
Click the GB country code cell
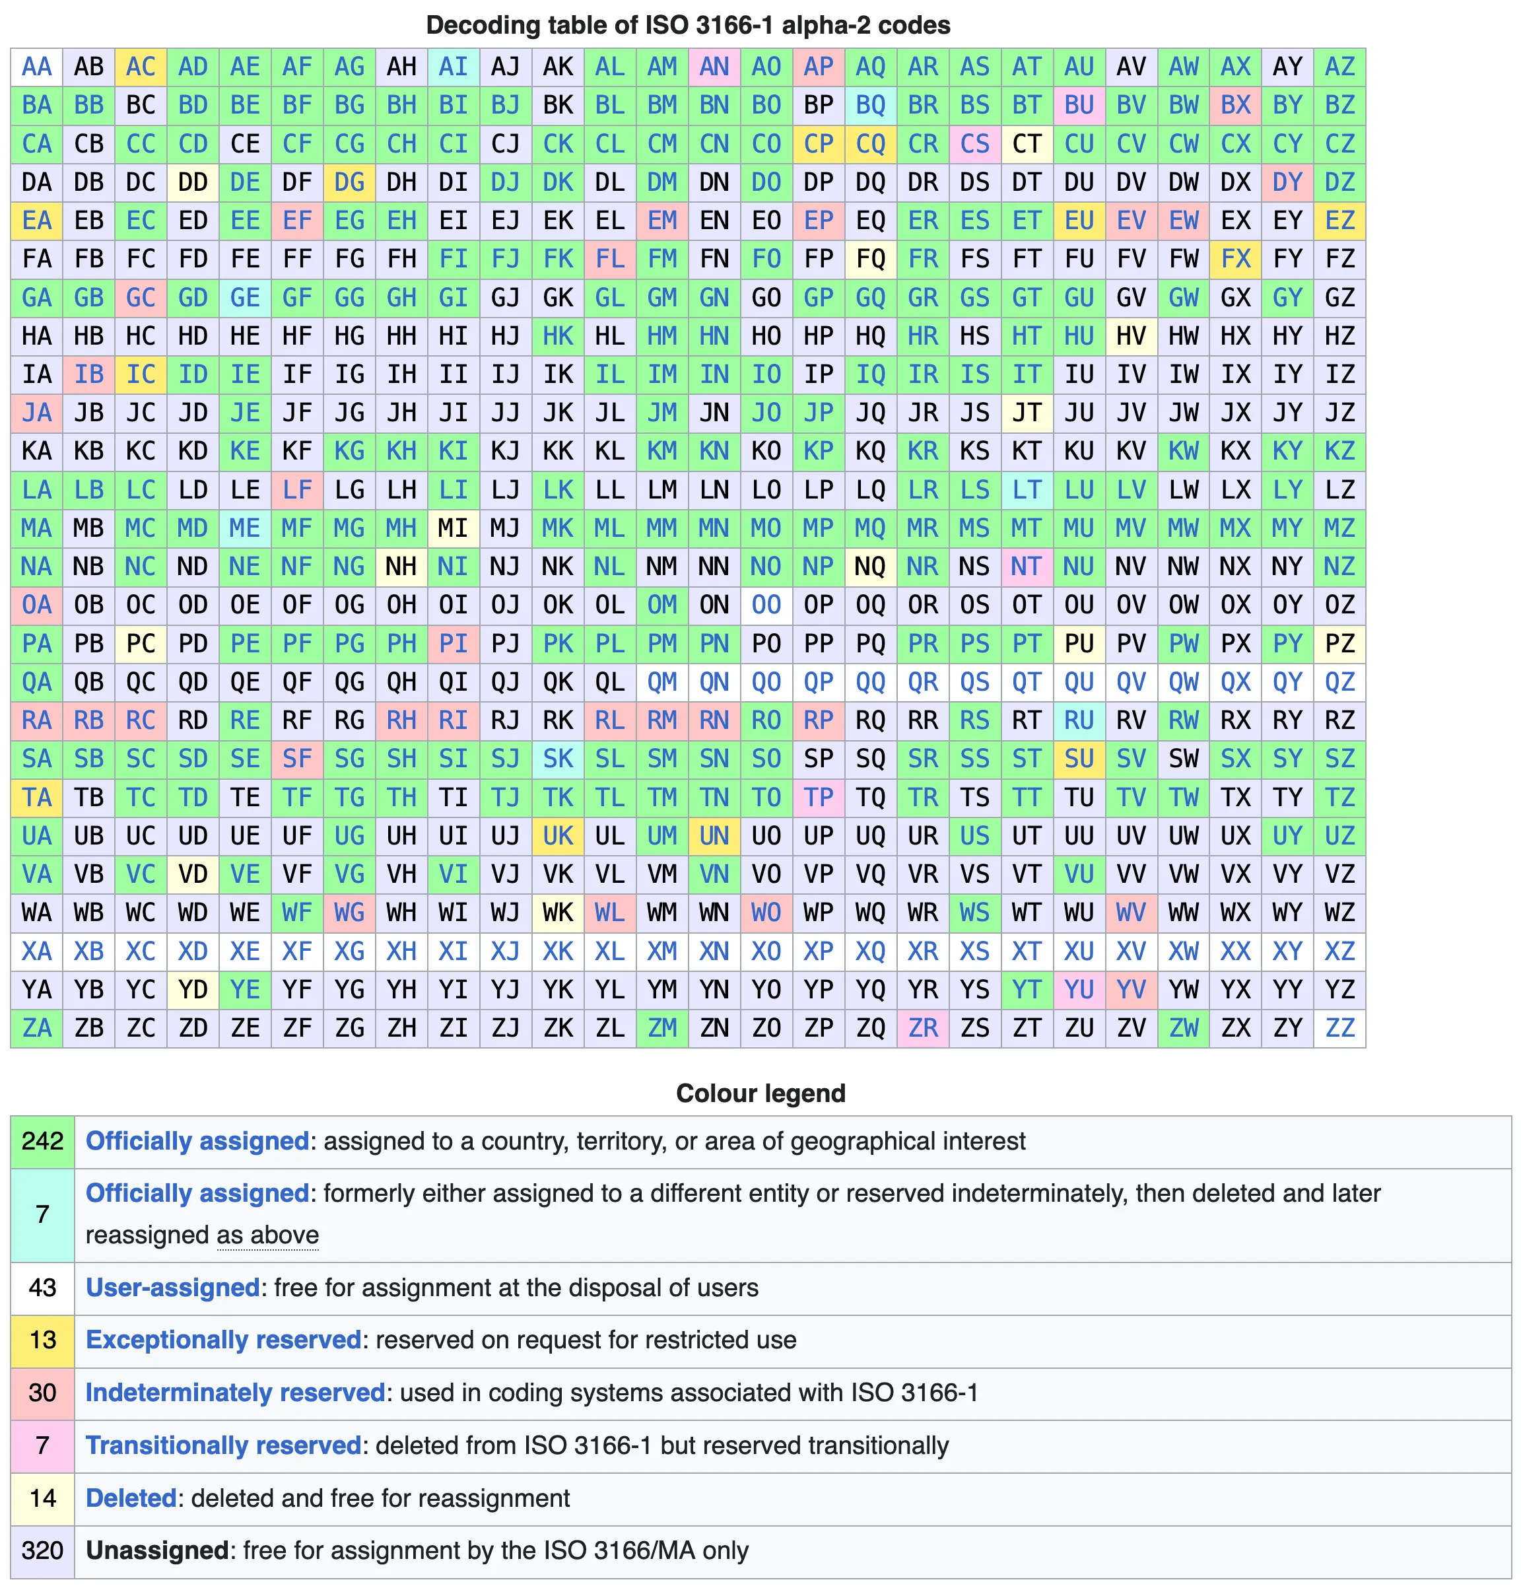click(x=89, y=298)
